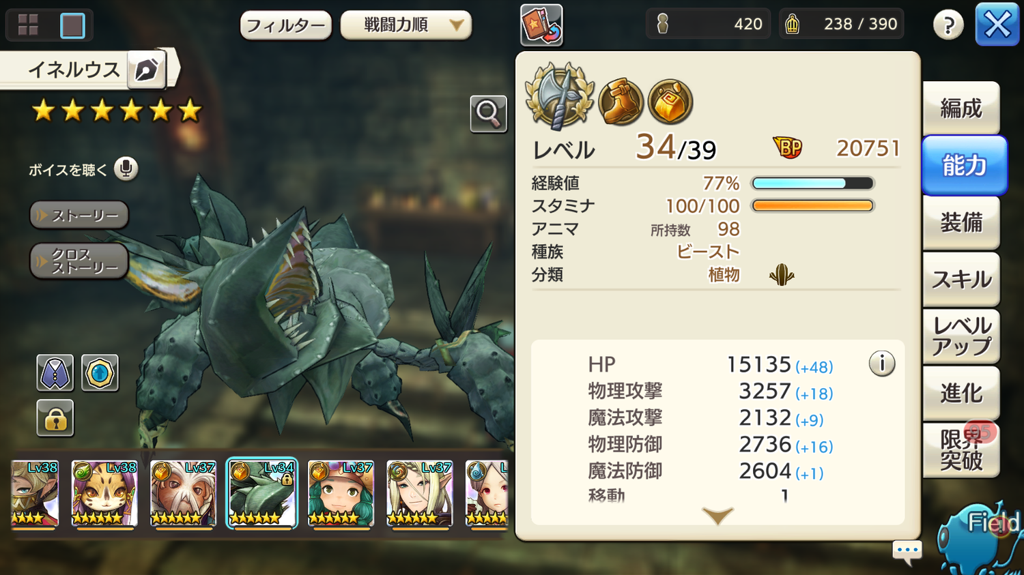This screenshot has height=575, width=1024.
Task: Open the chat speech bubble
Action: tap(907, 551)
